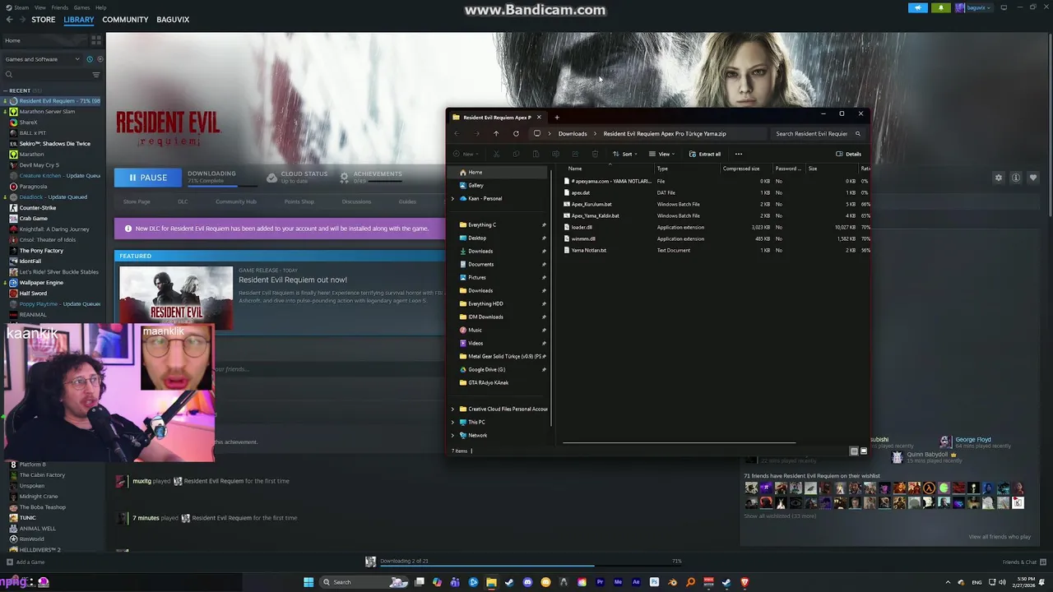This screenshot has width=1053, height=592.
Task: Click the Explorer search magnifier icon
Action: pyautogui.click(x=857, y=133)
